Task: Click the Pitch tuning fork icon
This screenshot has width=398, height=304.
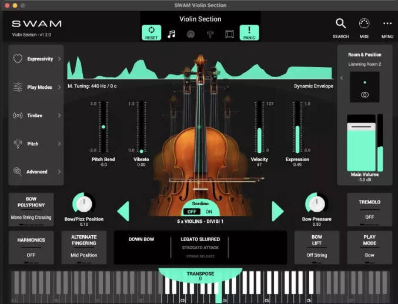Action: 18,143
